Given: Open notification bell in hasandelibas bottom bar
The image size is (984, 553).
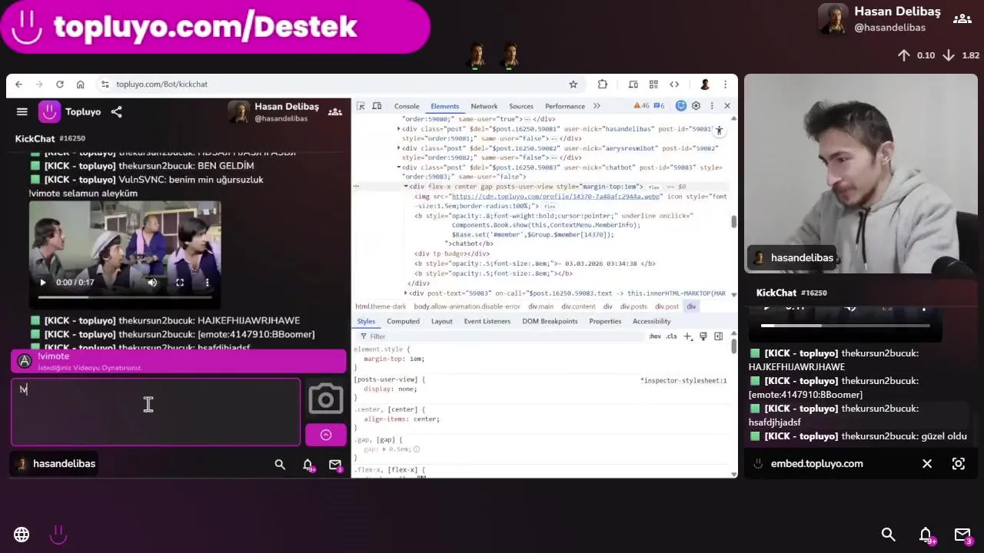Looking at the screenshot, I should 307,464.
